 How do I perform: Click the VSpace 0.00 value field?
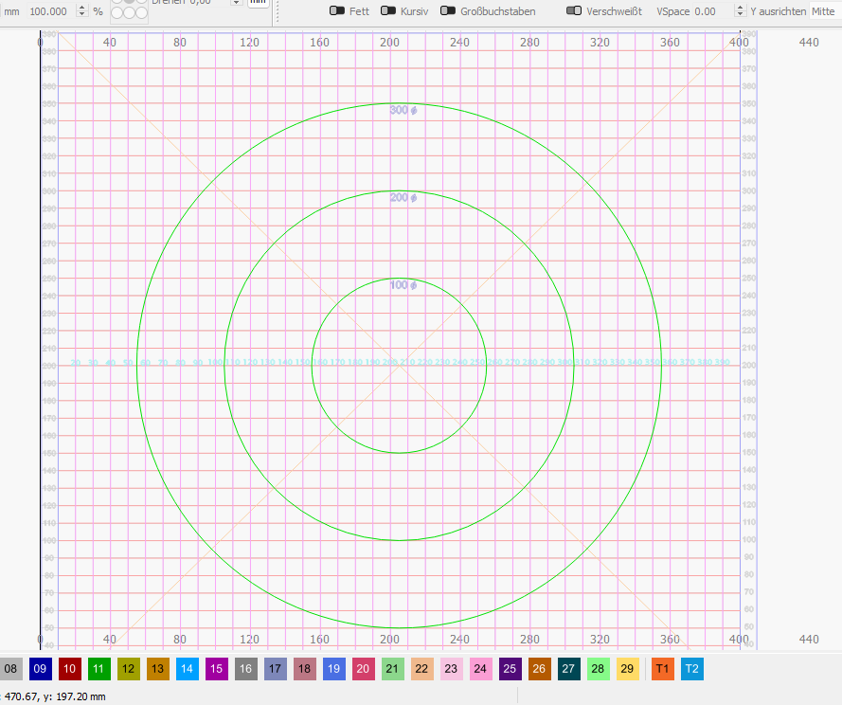pyautogui.click(x=705, y=11)
